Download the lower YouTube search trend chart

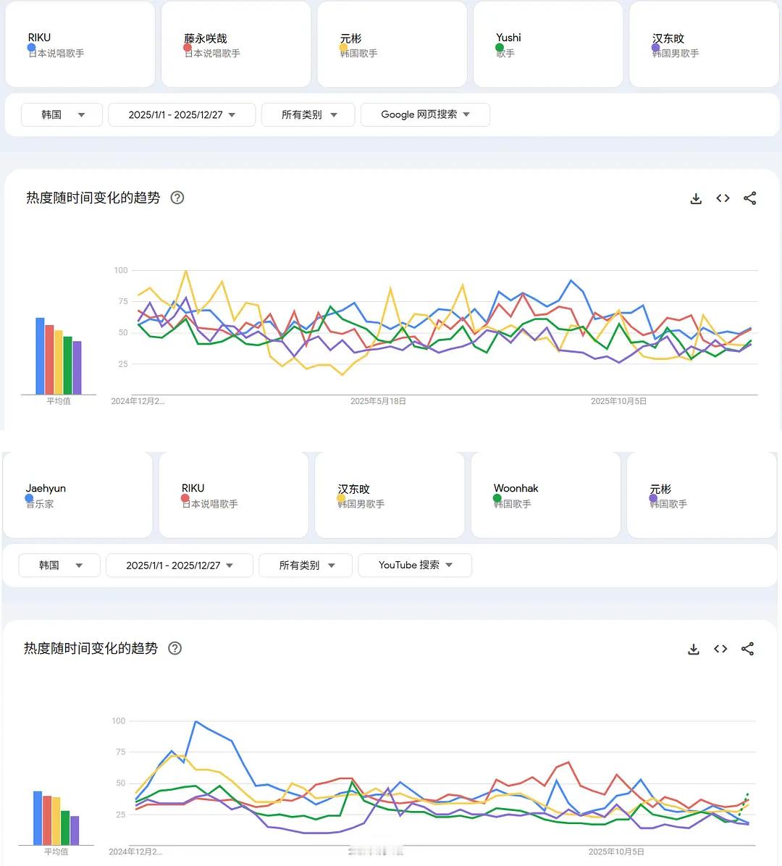(x=694, y=649)
